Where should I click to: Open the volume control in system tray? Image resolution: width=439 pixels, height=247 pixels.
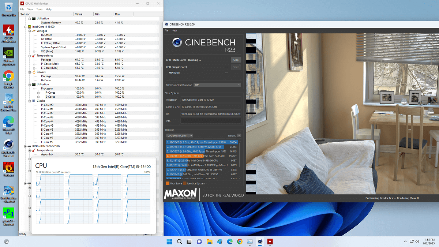(x=417, y=242)
